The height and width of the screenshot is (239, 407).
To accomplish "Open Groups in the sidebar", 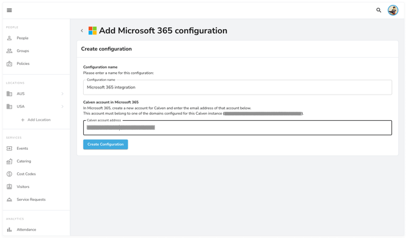I will [23, 51].
